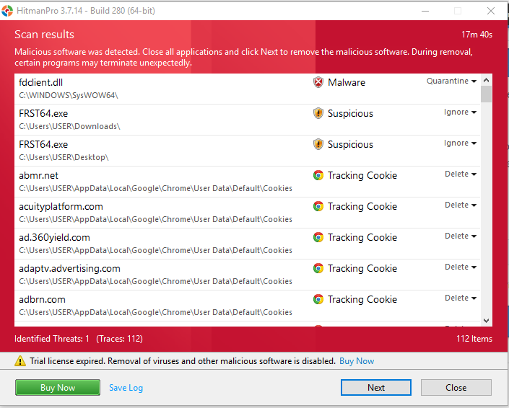Click the green Buy Now button
Image resolution: width=509 pixels, height=408 pixels.
58,388
